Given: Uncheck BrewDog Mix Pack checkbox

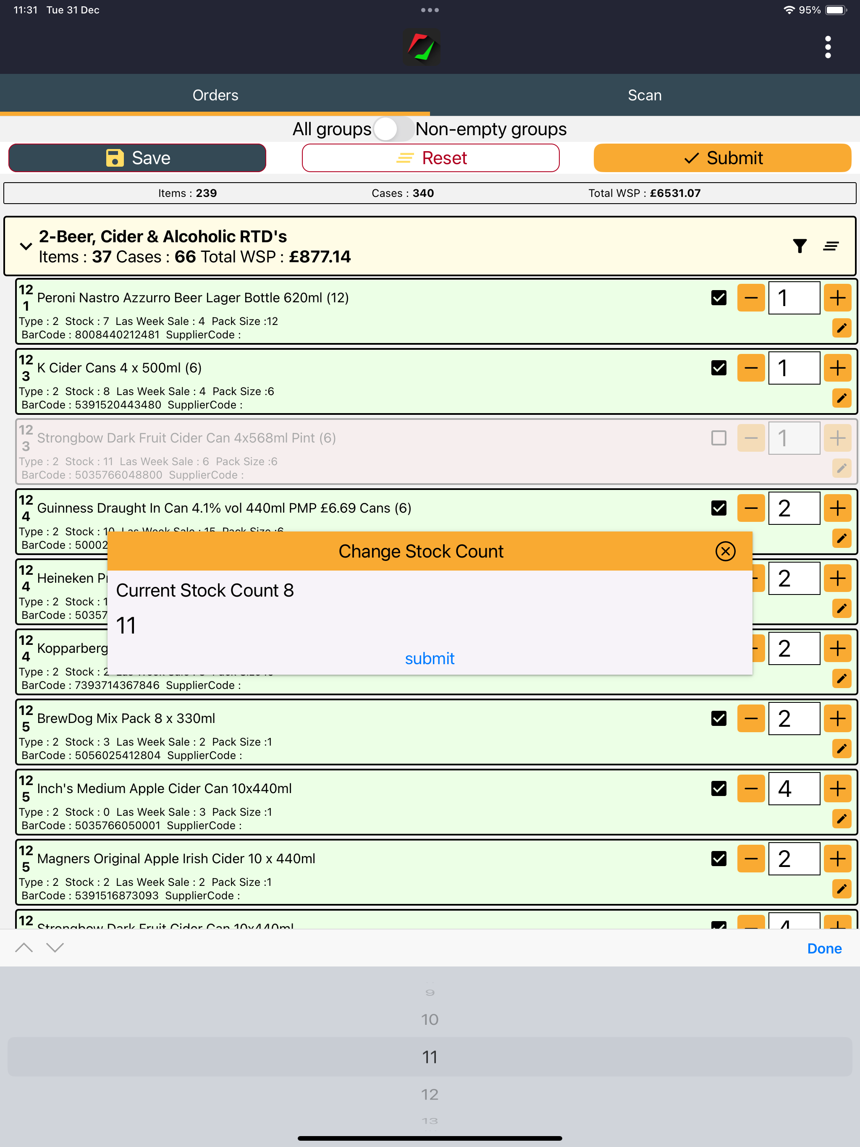Looking at the screenshot, I should click(718, 718).
